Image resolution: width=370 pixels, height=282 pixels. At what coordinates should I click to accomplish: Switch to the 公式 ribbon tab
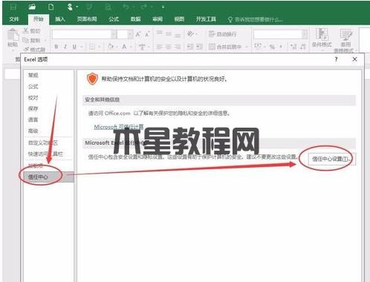(x=114, y=19)
